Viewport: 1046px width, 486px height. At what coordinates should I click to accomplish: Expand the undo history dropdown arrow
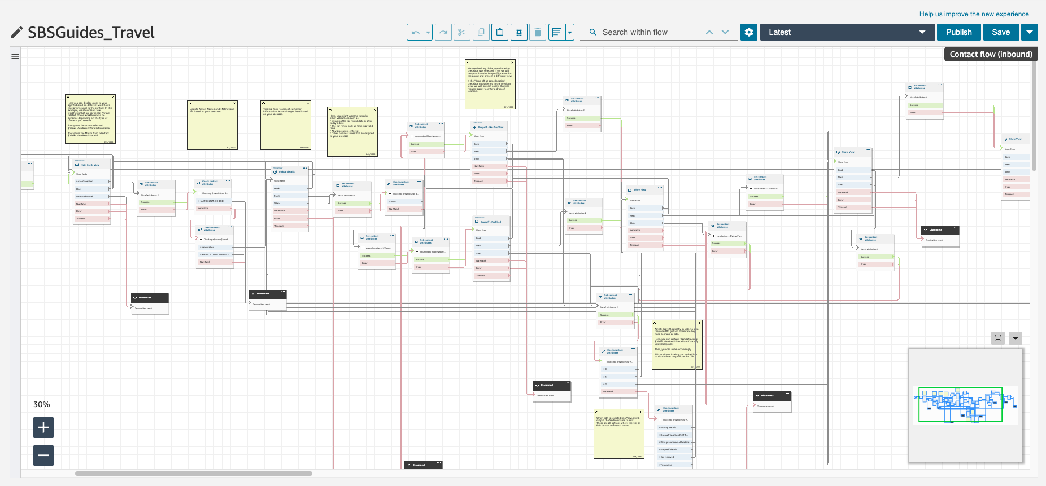[x=428, y=32]
